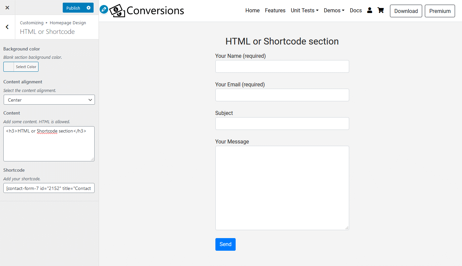Grab the message textarea resize handle
The width and height of the screenshot is (462, 266).
(347, 228)
